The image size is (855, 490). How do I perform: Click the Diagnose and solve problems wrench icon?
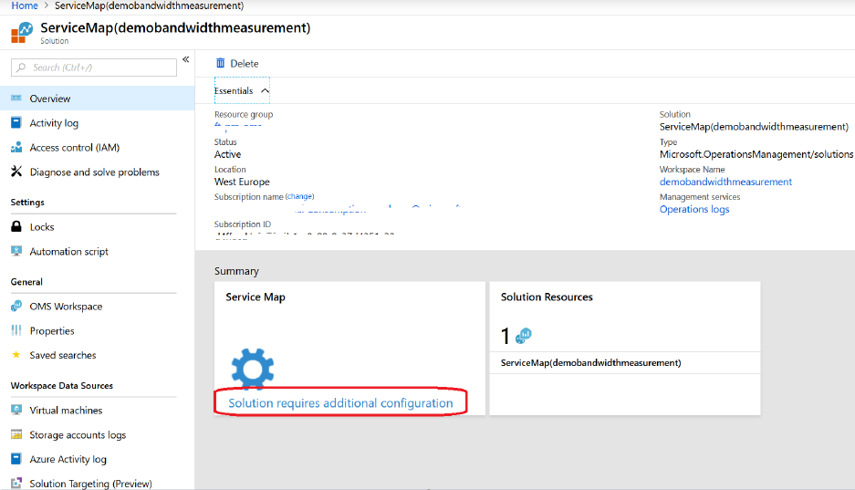[16, 172]
